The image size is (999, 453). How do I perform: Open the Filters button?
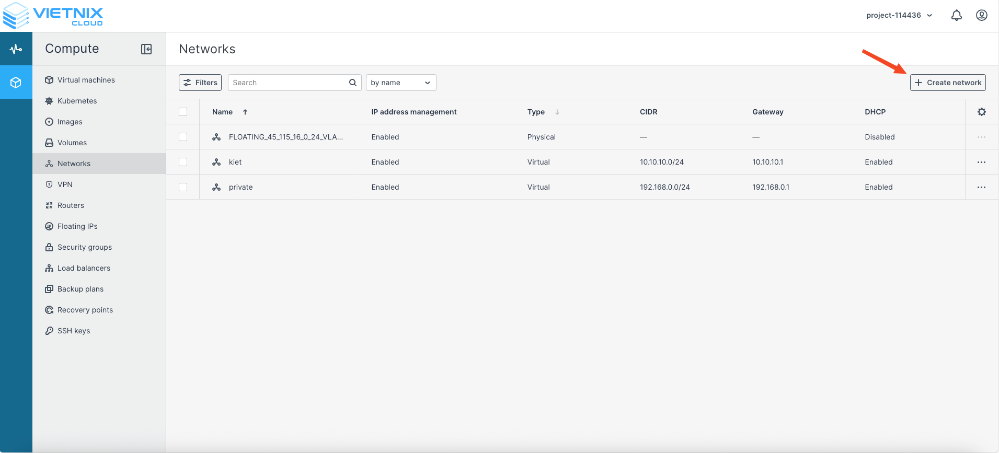[200, 83]
